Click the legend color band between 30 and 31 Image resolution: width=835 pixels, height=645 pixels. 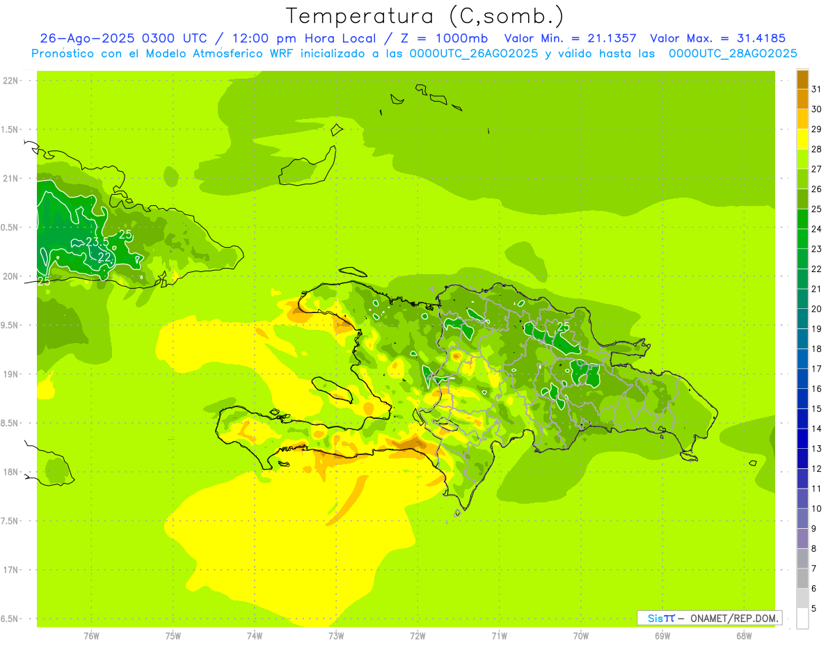click(802, 99)
